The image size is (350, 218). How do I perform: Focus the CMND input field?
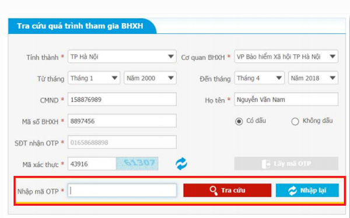coord(122,99)
